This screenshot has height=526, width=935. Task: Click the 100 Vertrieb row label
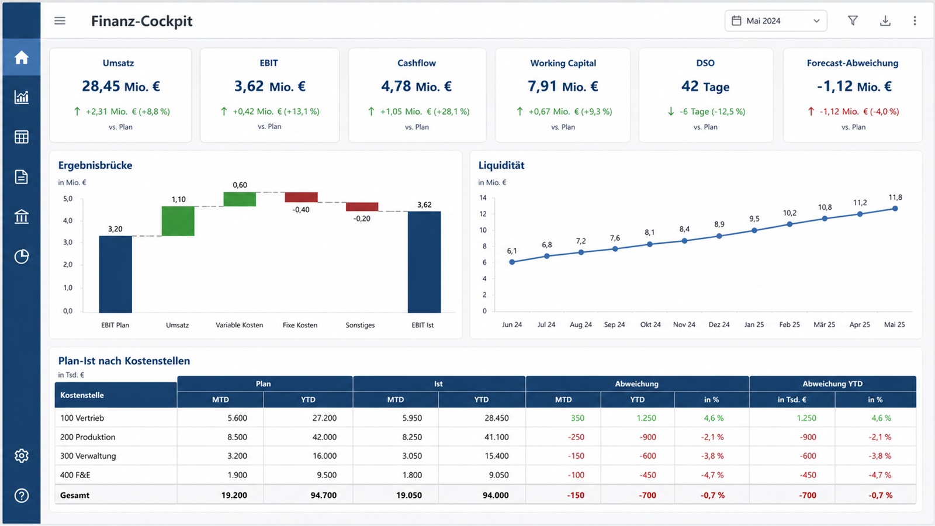pos(82,418)
